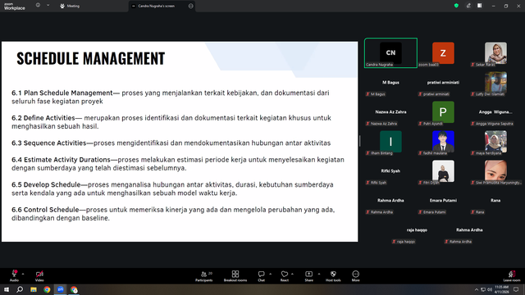Image resolution: width=525 pixels, height=295 pixels.
Task: Open React heart icon
Action: [285, 274]
